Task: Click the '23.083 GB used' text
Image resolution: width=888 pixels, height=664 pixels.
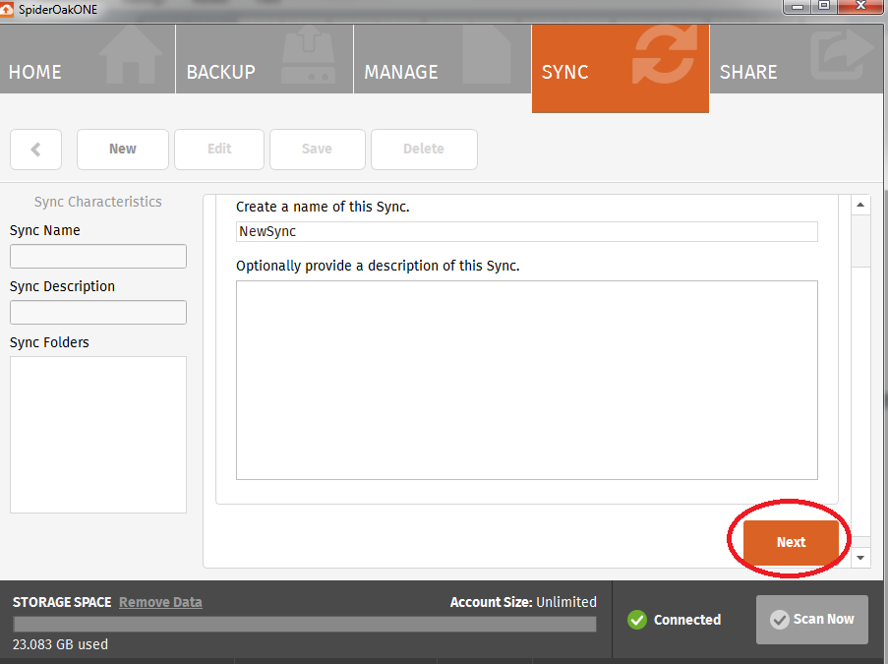Action: (x=60, y=644)
